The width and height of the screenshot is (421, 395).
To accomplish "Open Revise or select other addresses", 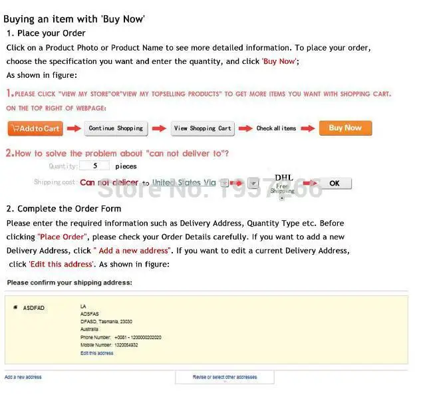I will pyautogui.click(x=225, y=377).
